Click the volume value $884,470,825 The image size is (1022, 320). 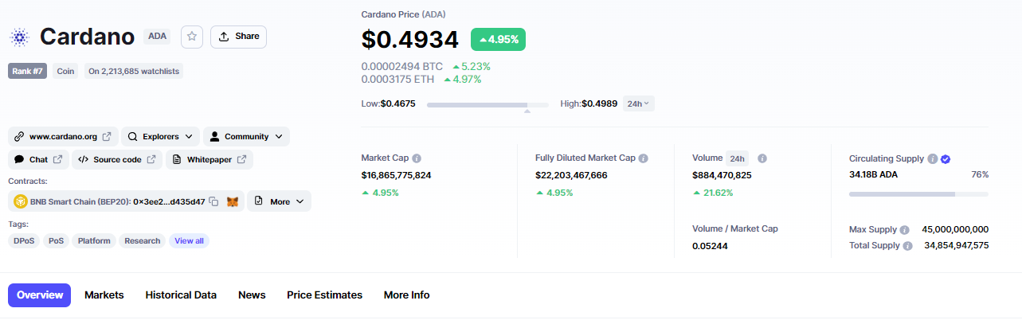click(722, 175)
